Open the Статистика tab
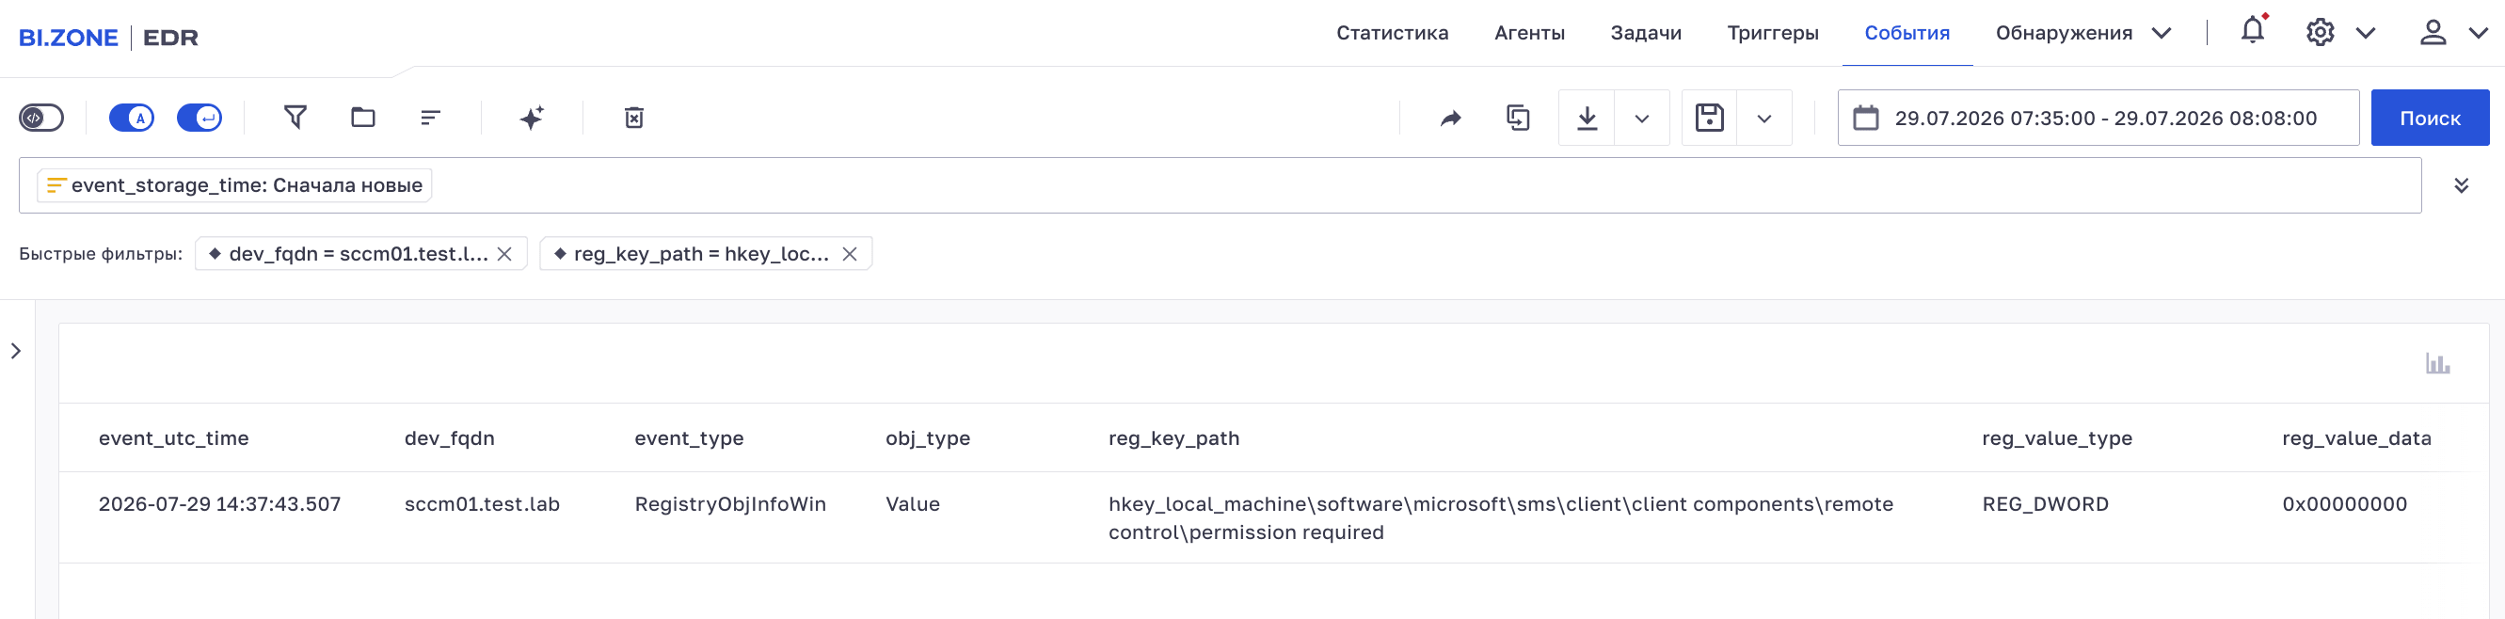Screen dimensions: 2505x619 pyautogui.click(x=1392, y=33)
